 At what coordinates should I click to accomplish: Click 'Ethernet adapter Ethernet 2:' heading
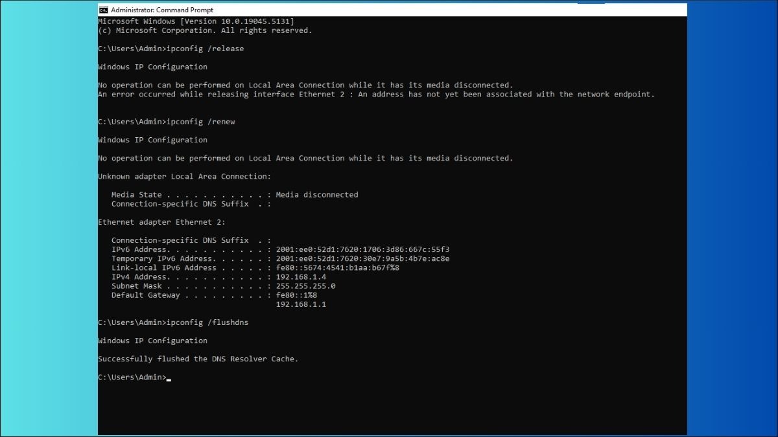(162, 222)
